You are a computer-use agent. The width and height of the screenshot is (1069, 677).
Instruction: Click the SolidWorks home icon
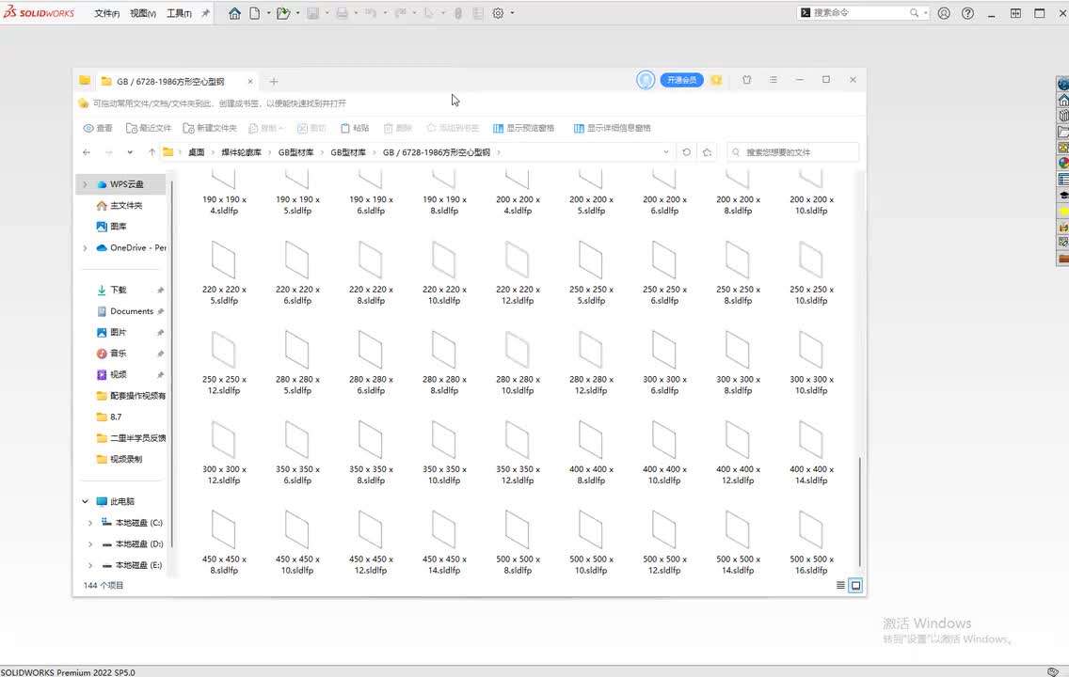(234, 13)
